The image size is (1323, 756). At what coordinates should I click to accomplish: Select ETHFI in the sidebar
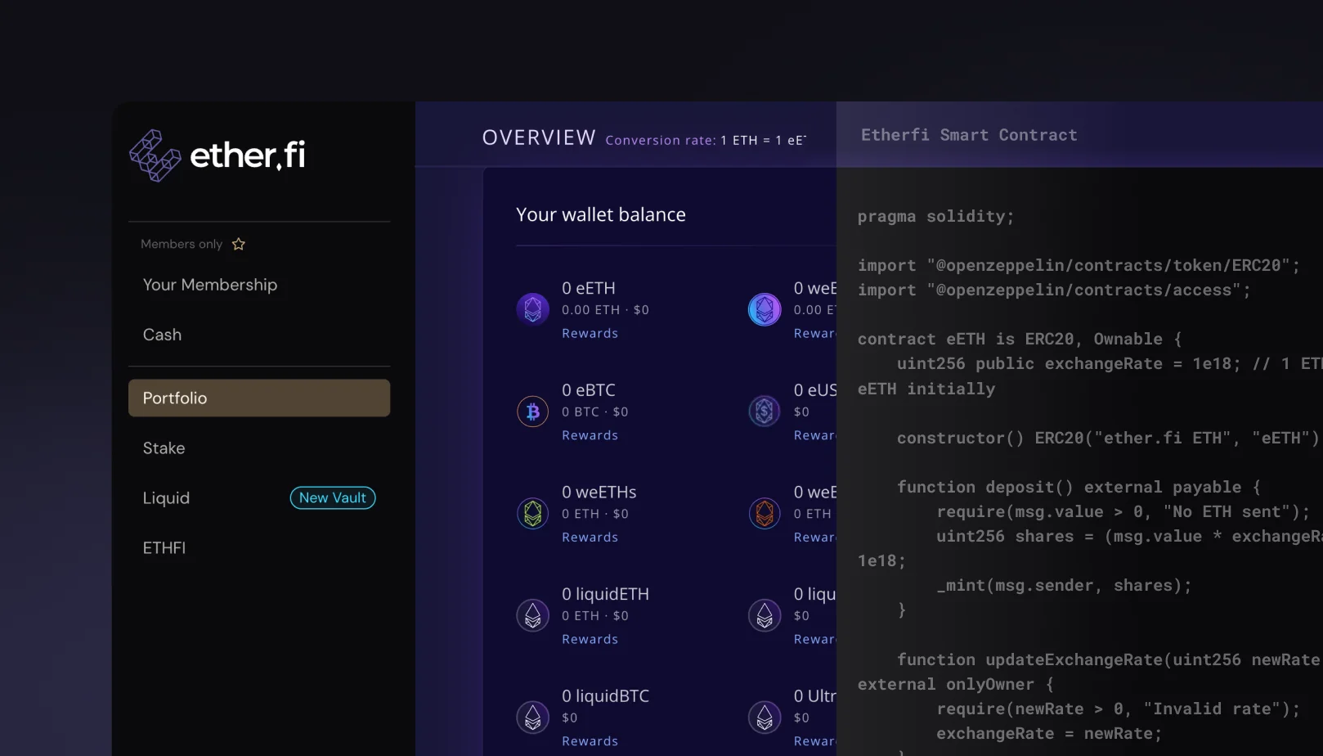[x=164, y=547]
